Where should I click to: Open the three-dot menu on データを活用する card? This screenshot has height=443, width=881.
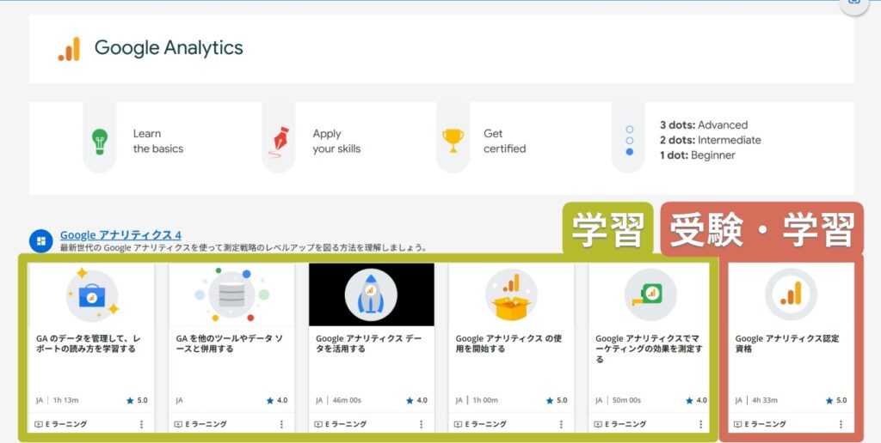point(421,424)
